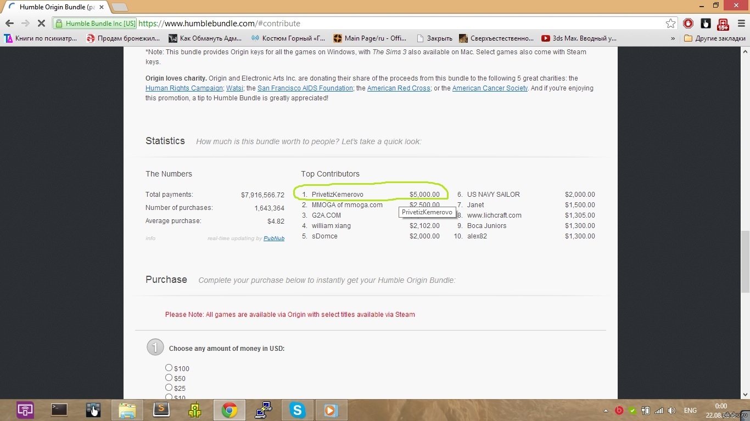Open the yellow robot taskbar app
750x421 pixels.
pos(195,410)
